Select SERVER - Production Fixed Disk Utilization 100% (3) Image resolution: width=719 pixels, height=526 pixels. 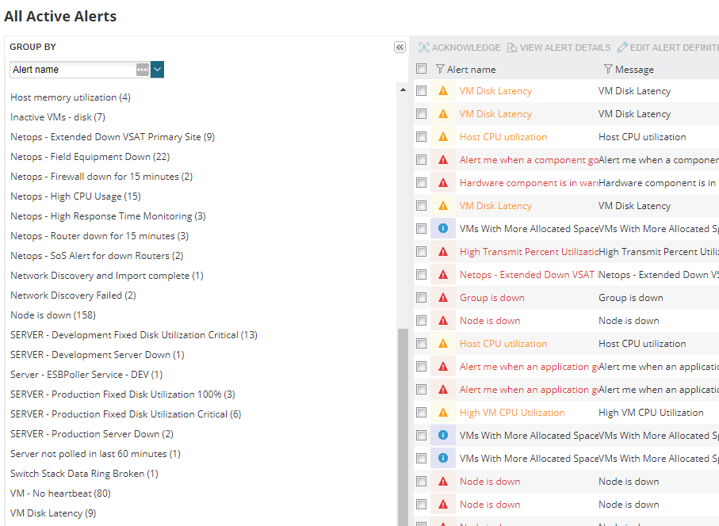[123, 394]
